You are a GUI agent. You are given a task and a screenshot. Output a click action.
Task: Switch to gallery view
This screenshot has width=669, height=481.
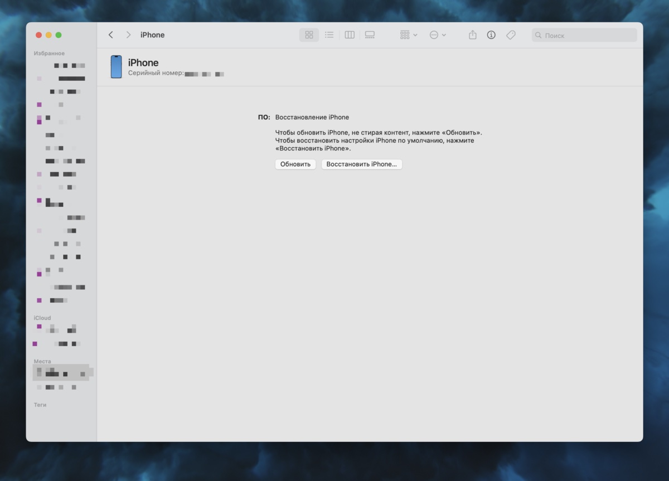[x=370, y=35]
